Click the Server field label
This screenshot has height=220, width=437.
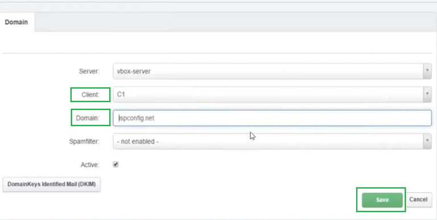click(x=89, y=71)
